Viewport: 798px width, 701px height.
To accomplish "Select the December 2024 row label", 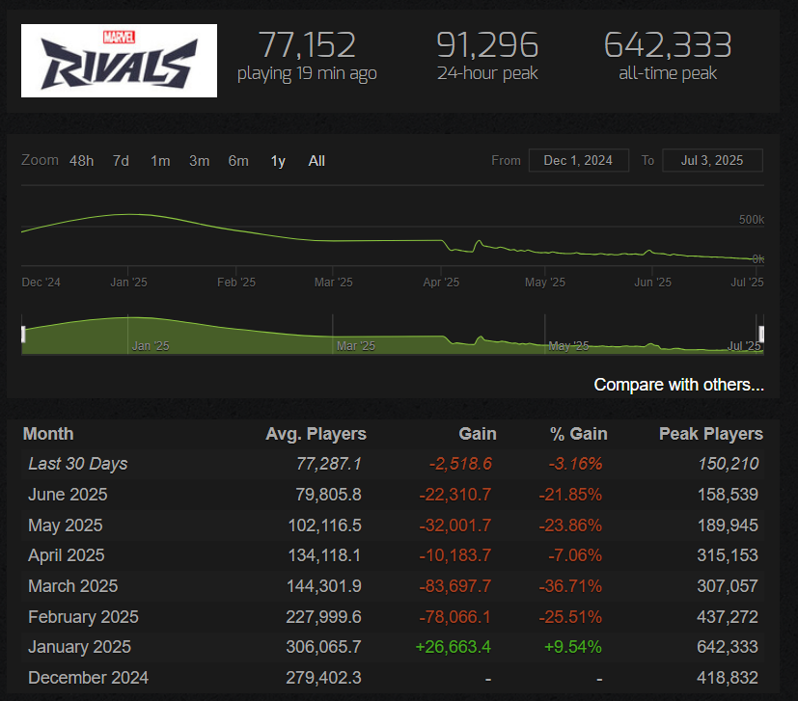I will pos(88,678).
